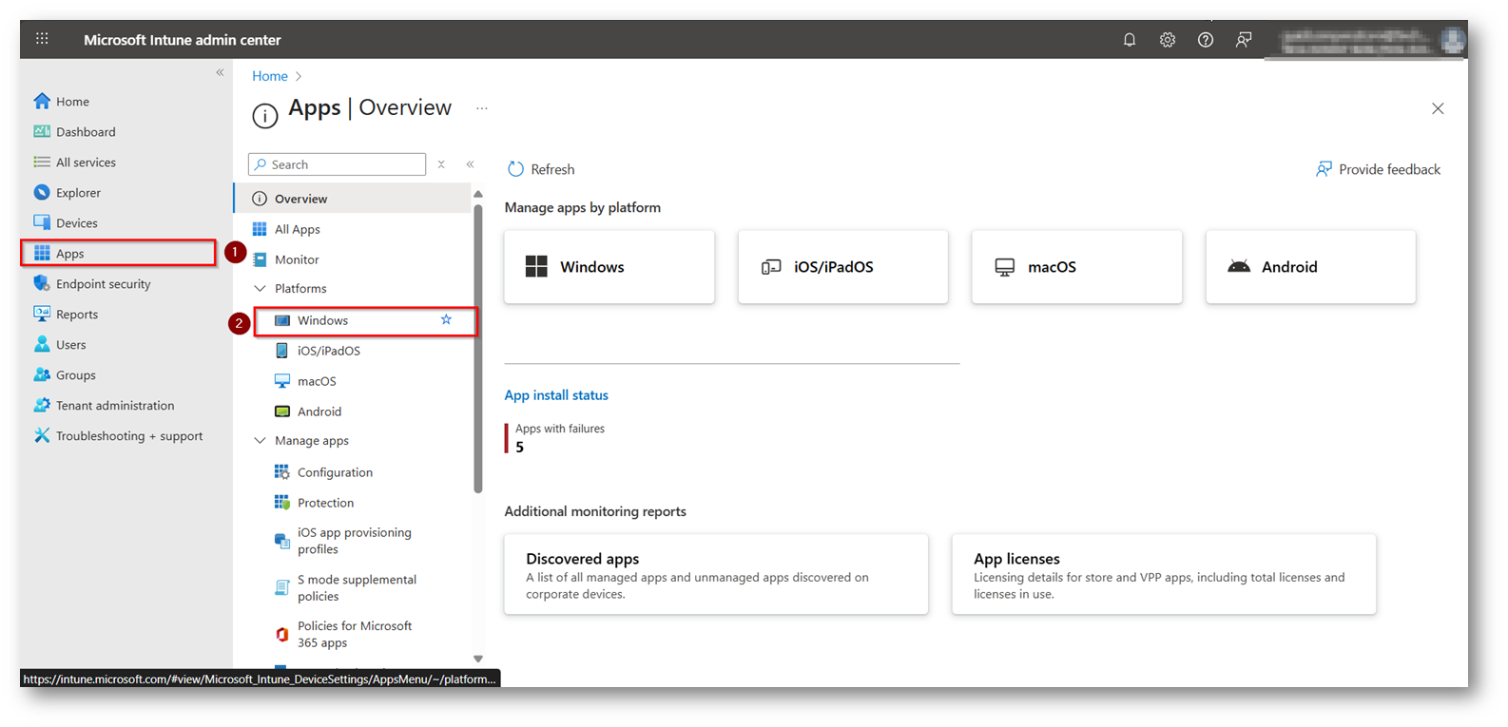
Task: Click the Apps menu Search field
Action: 337,164
